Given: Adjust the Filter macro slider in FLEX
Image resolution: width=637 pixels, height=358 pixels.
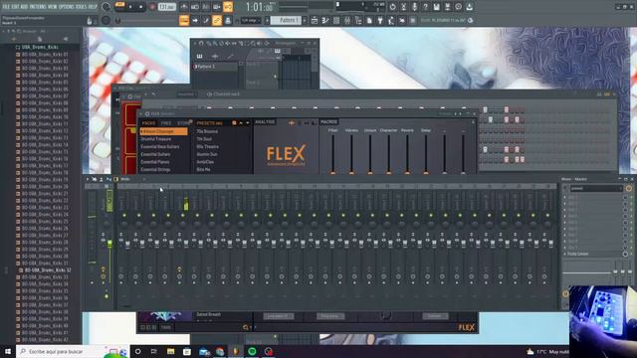Looking at the screenshot, I should 333,154.
